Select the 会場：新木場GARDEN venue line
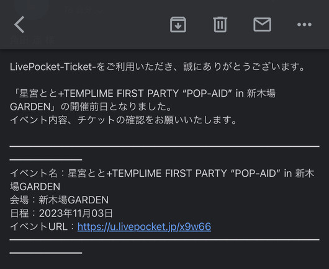The height and width of the screenshot is (269, 329). point(59,200)
